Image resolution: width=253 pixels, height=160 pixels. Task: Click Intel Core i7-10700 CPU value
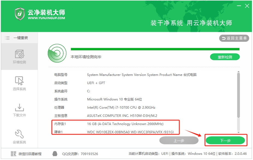[x=121, y=108]
